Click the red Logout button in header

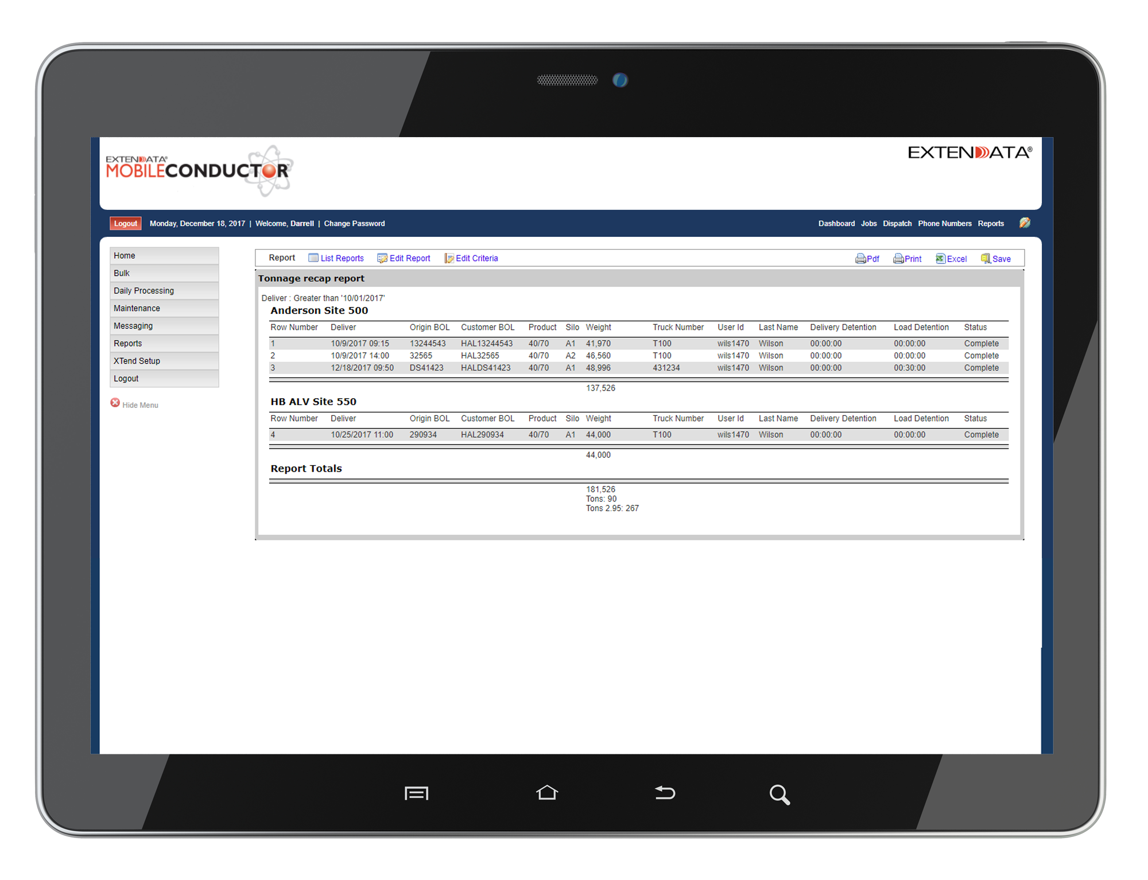click(125, 224)
